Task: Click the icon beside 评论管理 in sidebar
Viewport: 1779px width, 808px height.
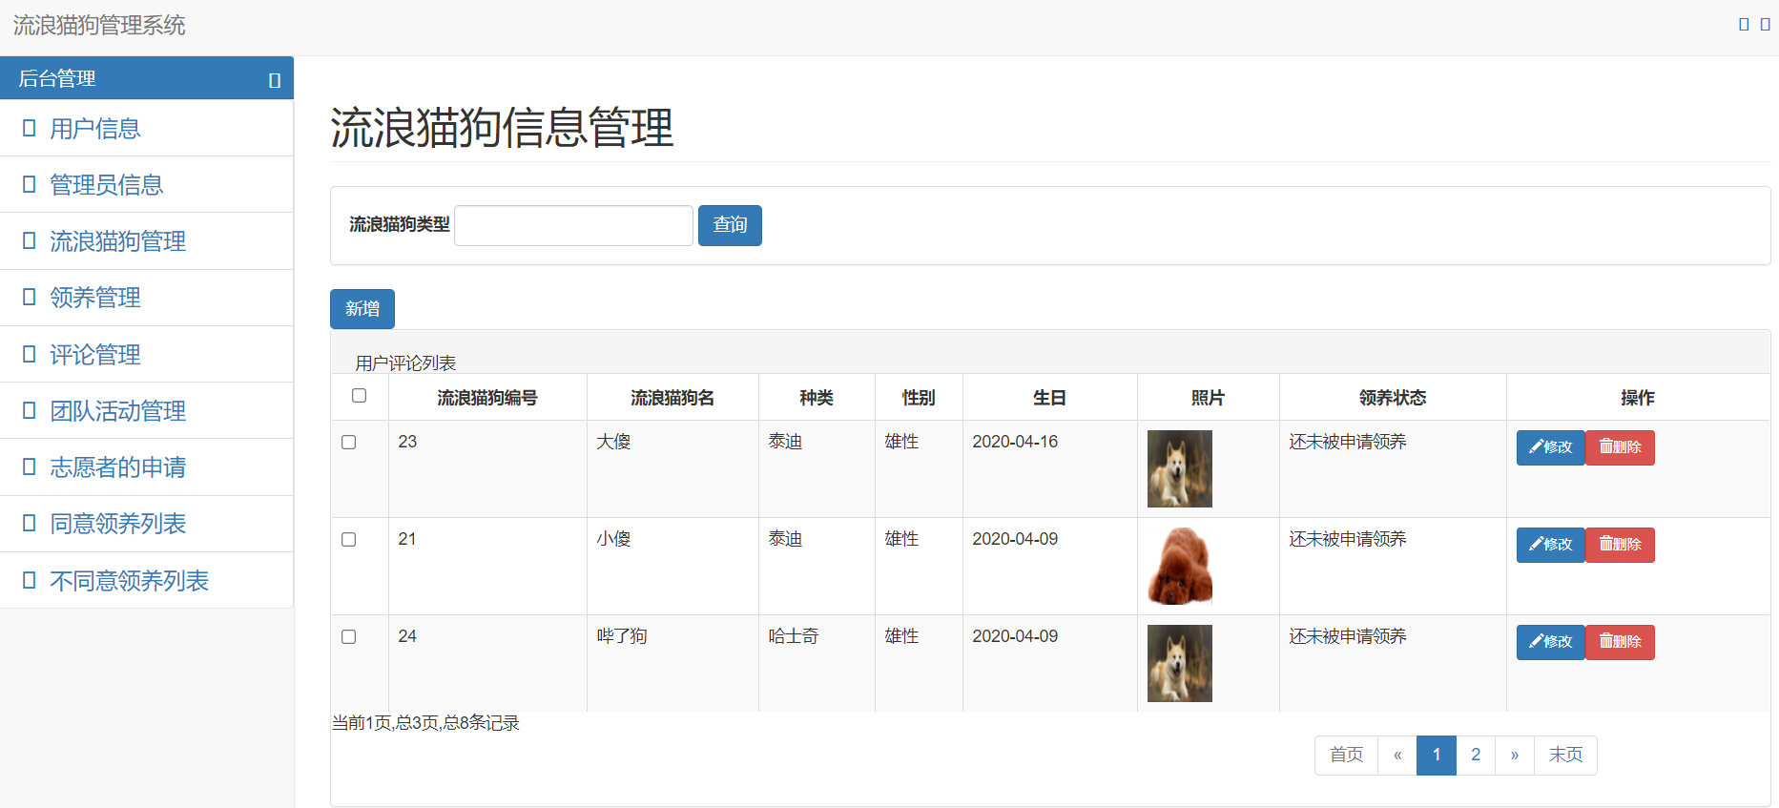Action: tap(30, 354)
